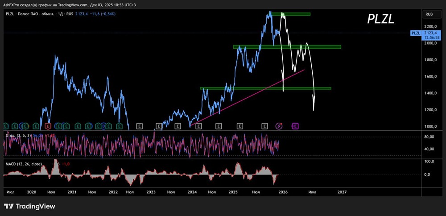This screenshot has width=446, height=216.
Task: Click the 1800,0 price axis label
Action: (x=430, y=60)
